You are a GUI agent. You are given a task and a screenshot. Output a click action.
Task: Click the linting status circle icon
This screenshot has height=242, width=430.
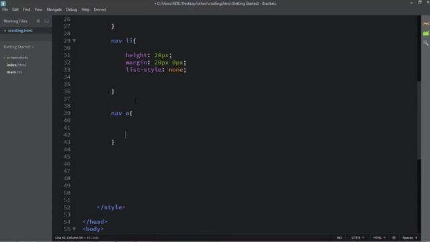(x=394, y=238)
